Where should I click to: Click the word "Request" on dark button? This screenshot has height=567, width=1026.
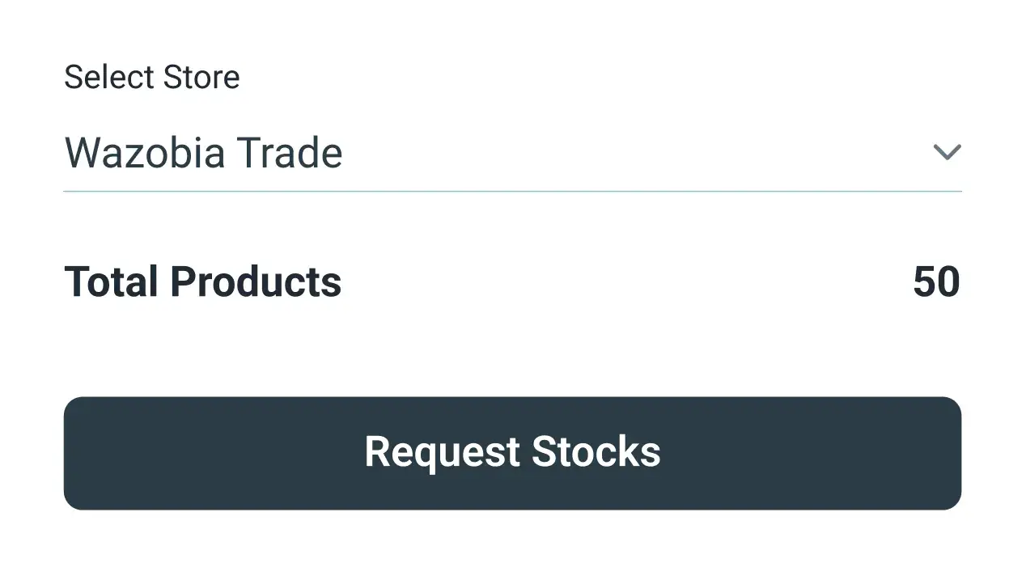tap(442, 452)
